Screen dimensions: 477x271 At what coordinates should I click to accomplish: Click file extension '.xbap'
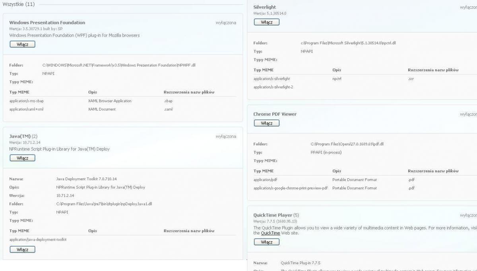coord(168,101)
